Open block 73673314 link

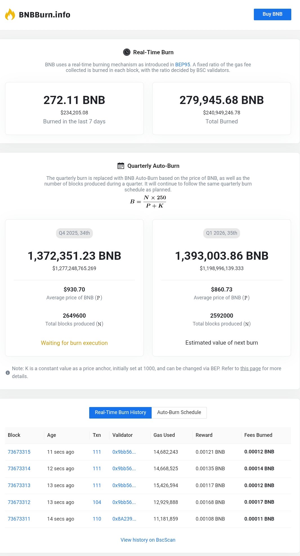[x=19, y=469]
